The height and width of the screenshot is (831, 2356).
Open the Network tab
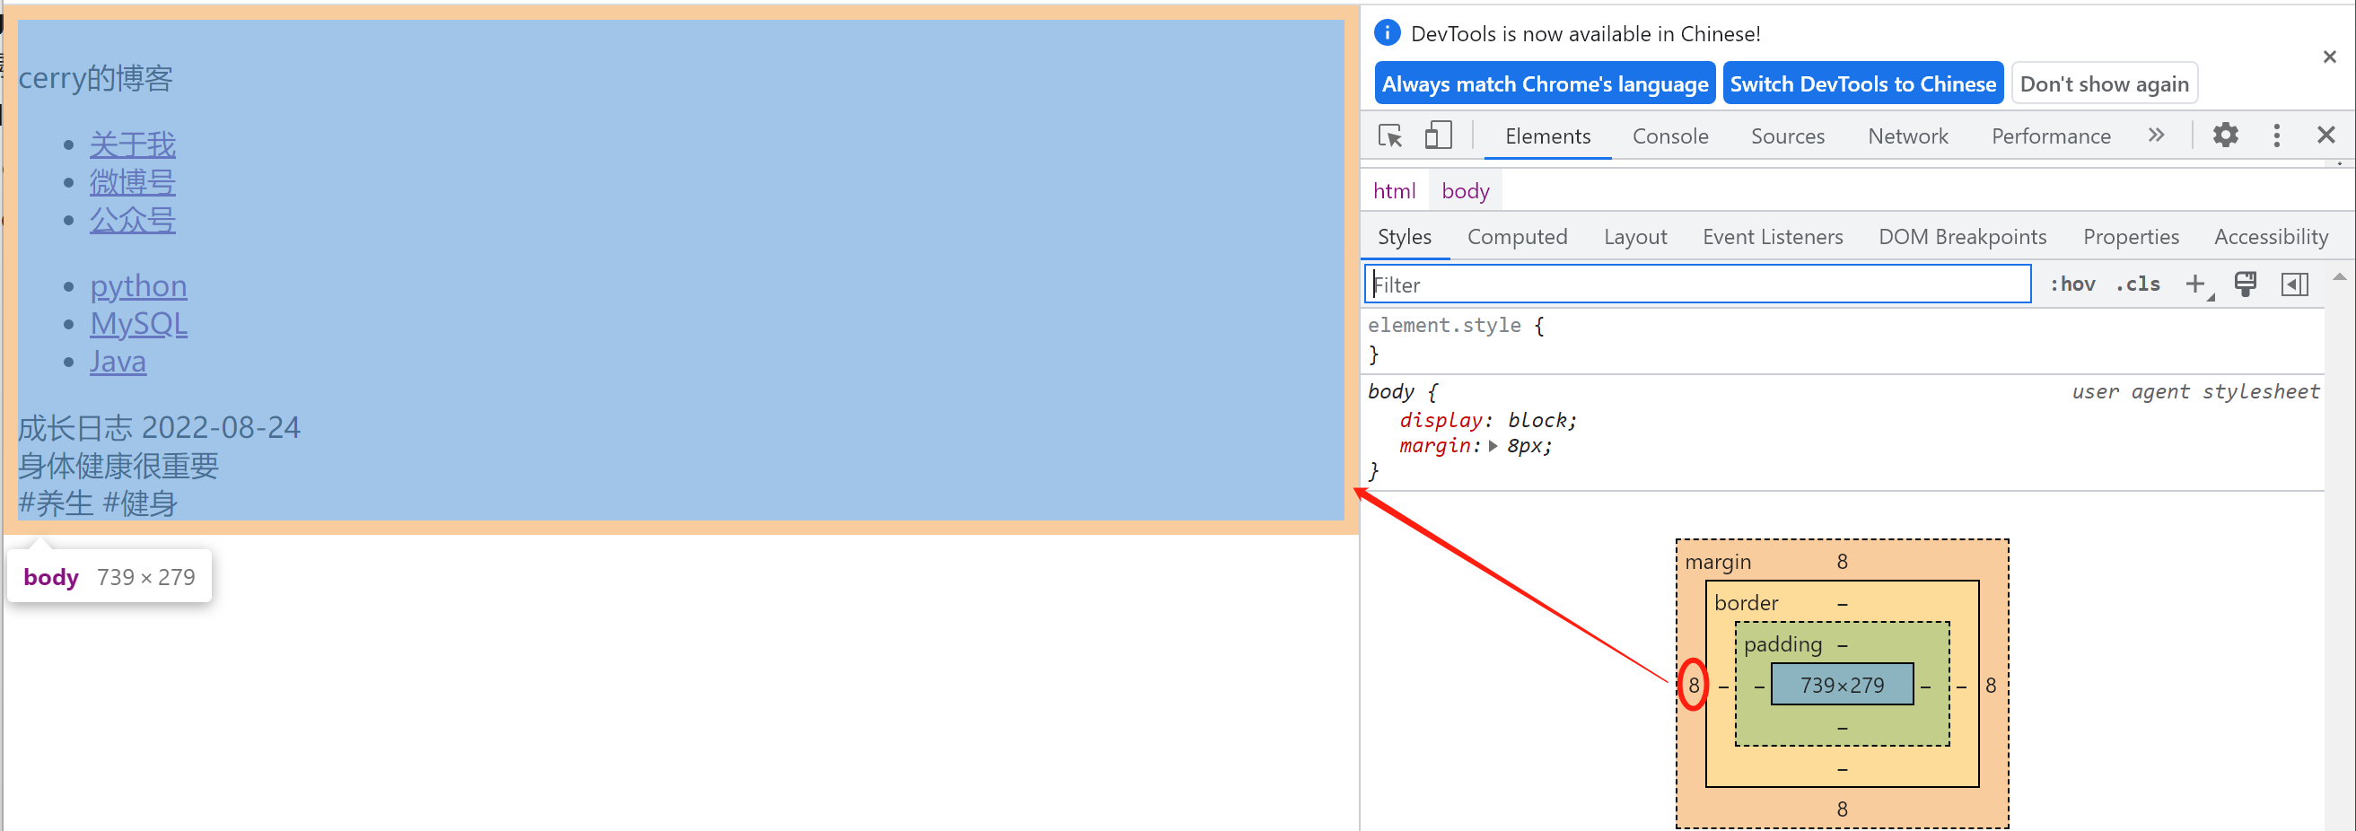tap(1908, 136)
